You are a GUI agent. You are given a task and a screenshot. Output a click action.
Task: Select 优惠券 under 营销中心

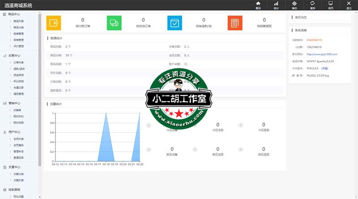pos(18,110)
